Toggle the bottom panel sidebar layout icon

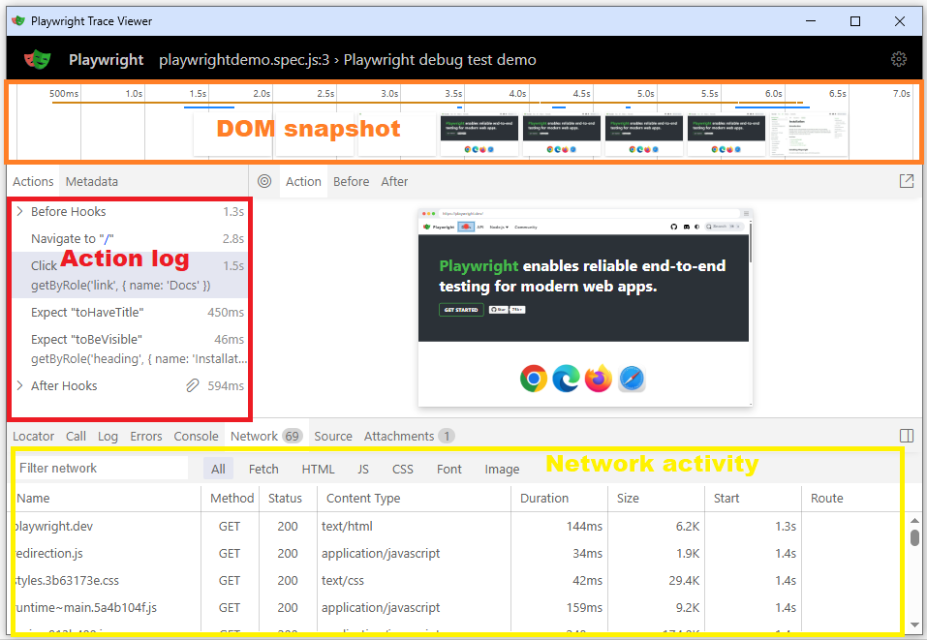coord(907,436)
